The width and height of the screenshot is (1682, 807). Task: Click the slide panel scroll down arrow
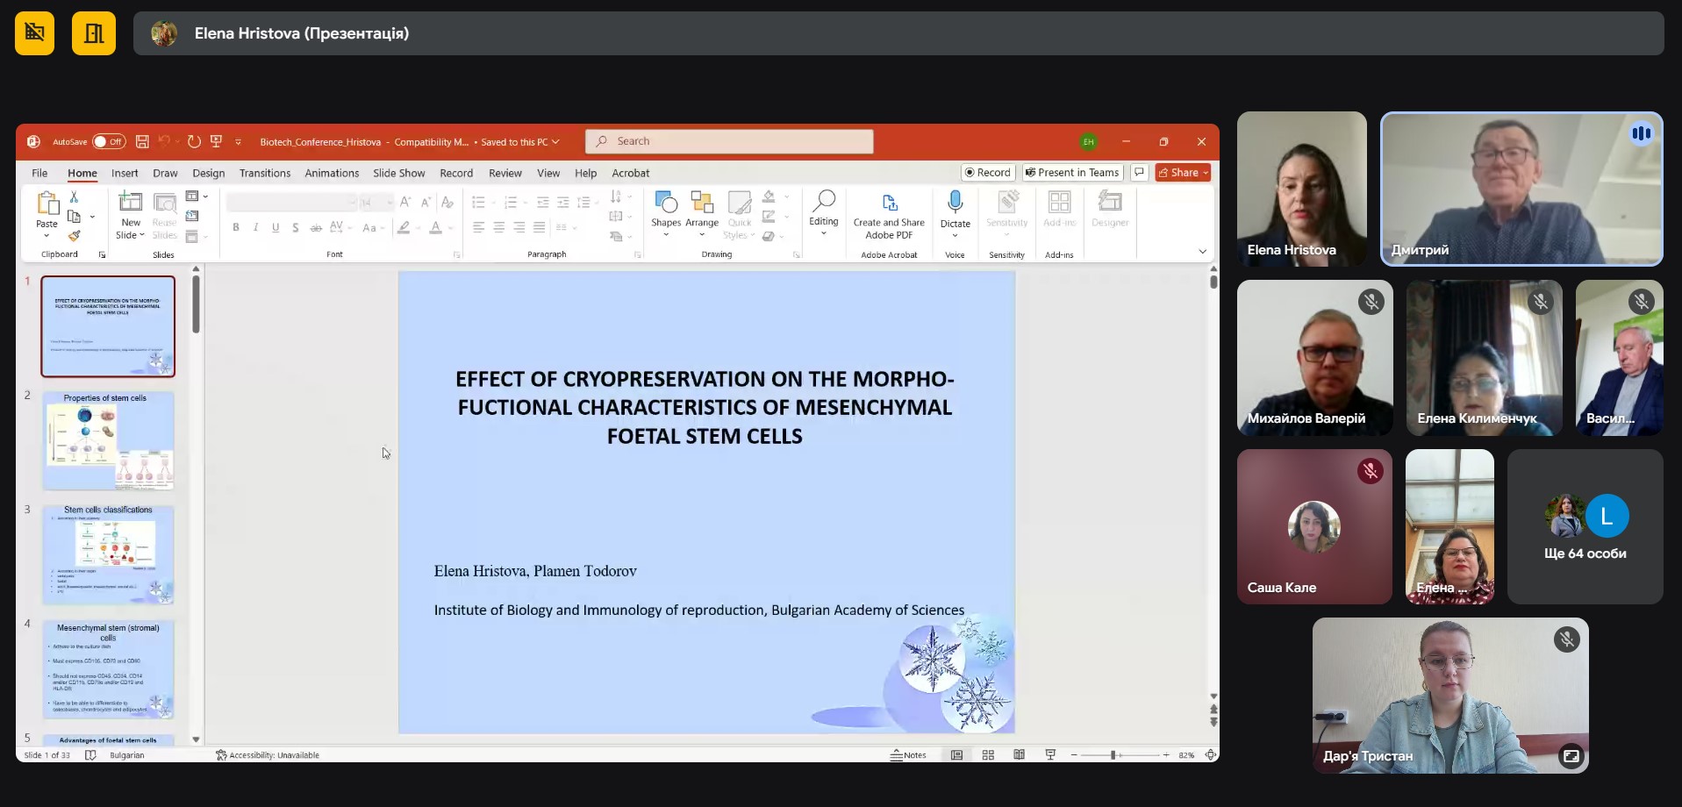point(196,739)
